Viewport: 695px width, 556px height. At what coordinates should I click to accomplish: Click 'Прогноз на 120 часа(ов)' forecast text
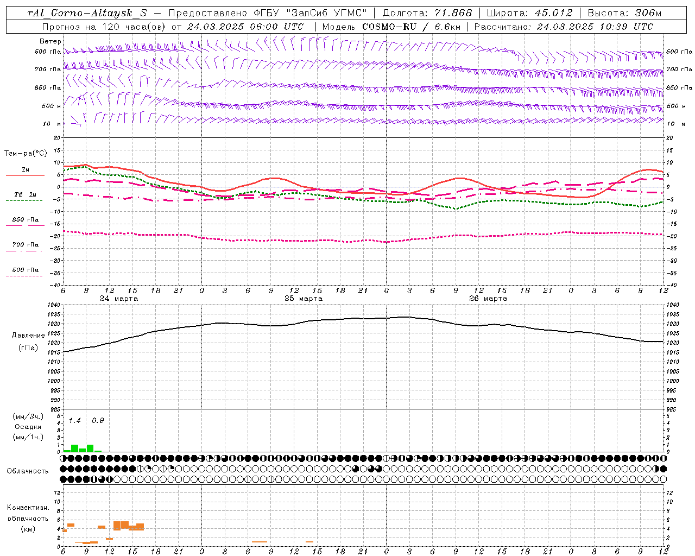104,27
